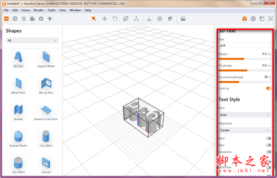Click the clapperboard render icon
This screenshot has width=277, height=178.
point(183,18)
